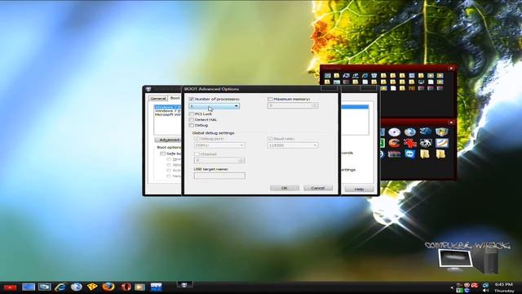Toggle the Debug port checkbox
Image resolution: width=522 pixels, height=294 pixels.
click(197, 139)
